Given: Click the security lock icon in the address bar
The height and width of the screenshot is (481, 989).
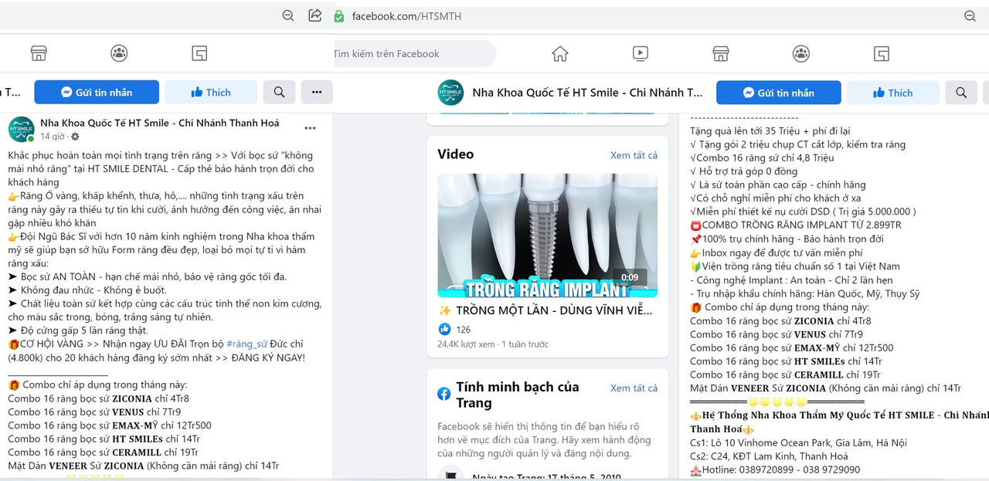Looking at the screenshot, I should pos(338,15).
